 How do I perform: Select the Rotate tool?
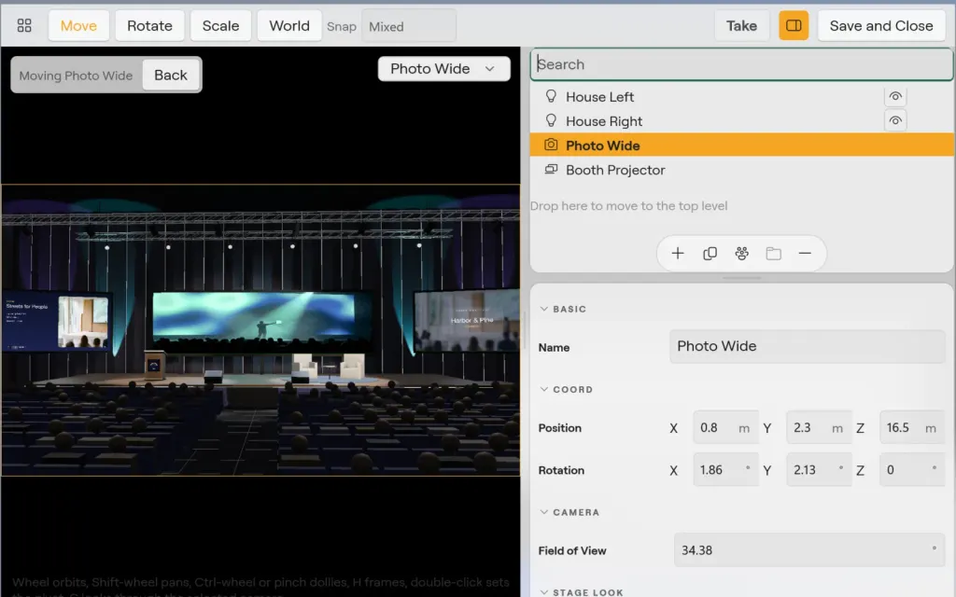(x=149, y=25)
